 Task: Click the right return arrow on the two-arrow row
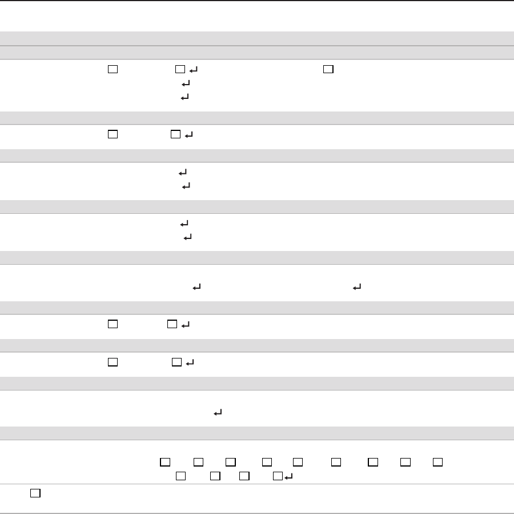tap(357, 288)
